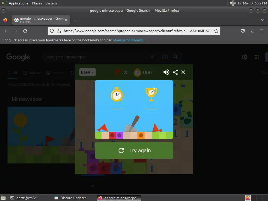268x201 pixels.
Task: Click the trophy best-time icon
Action: pos(151,94)
